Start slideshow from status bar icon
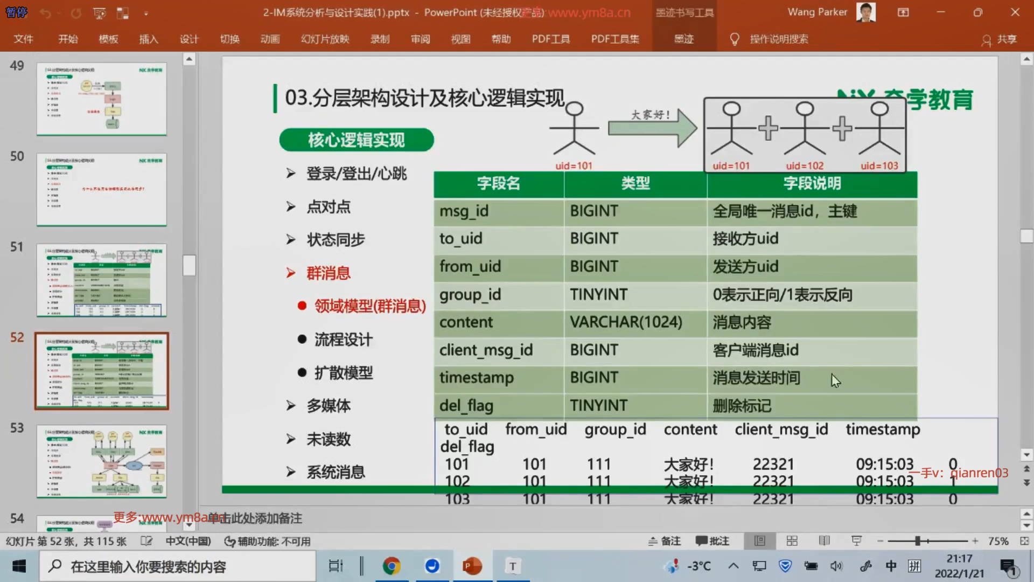This screenshot has width=1034, height=582. click(x=856, y=541)
